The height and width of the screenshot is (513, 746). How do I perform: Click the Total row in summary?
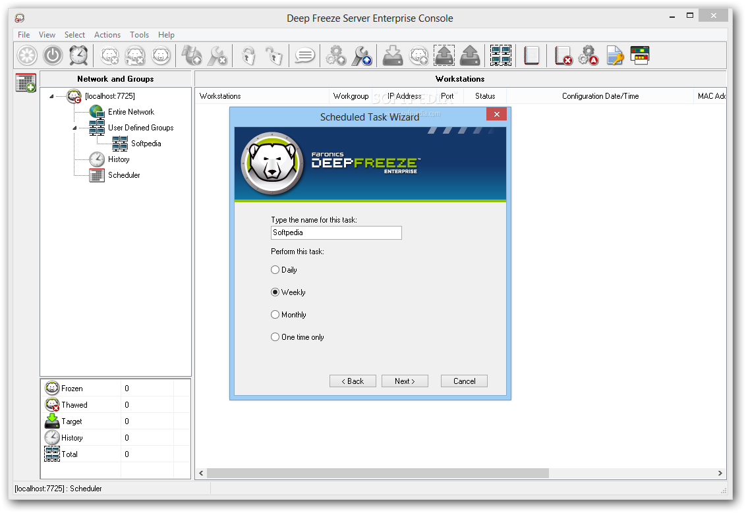(115, 454)
